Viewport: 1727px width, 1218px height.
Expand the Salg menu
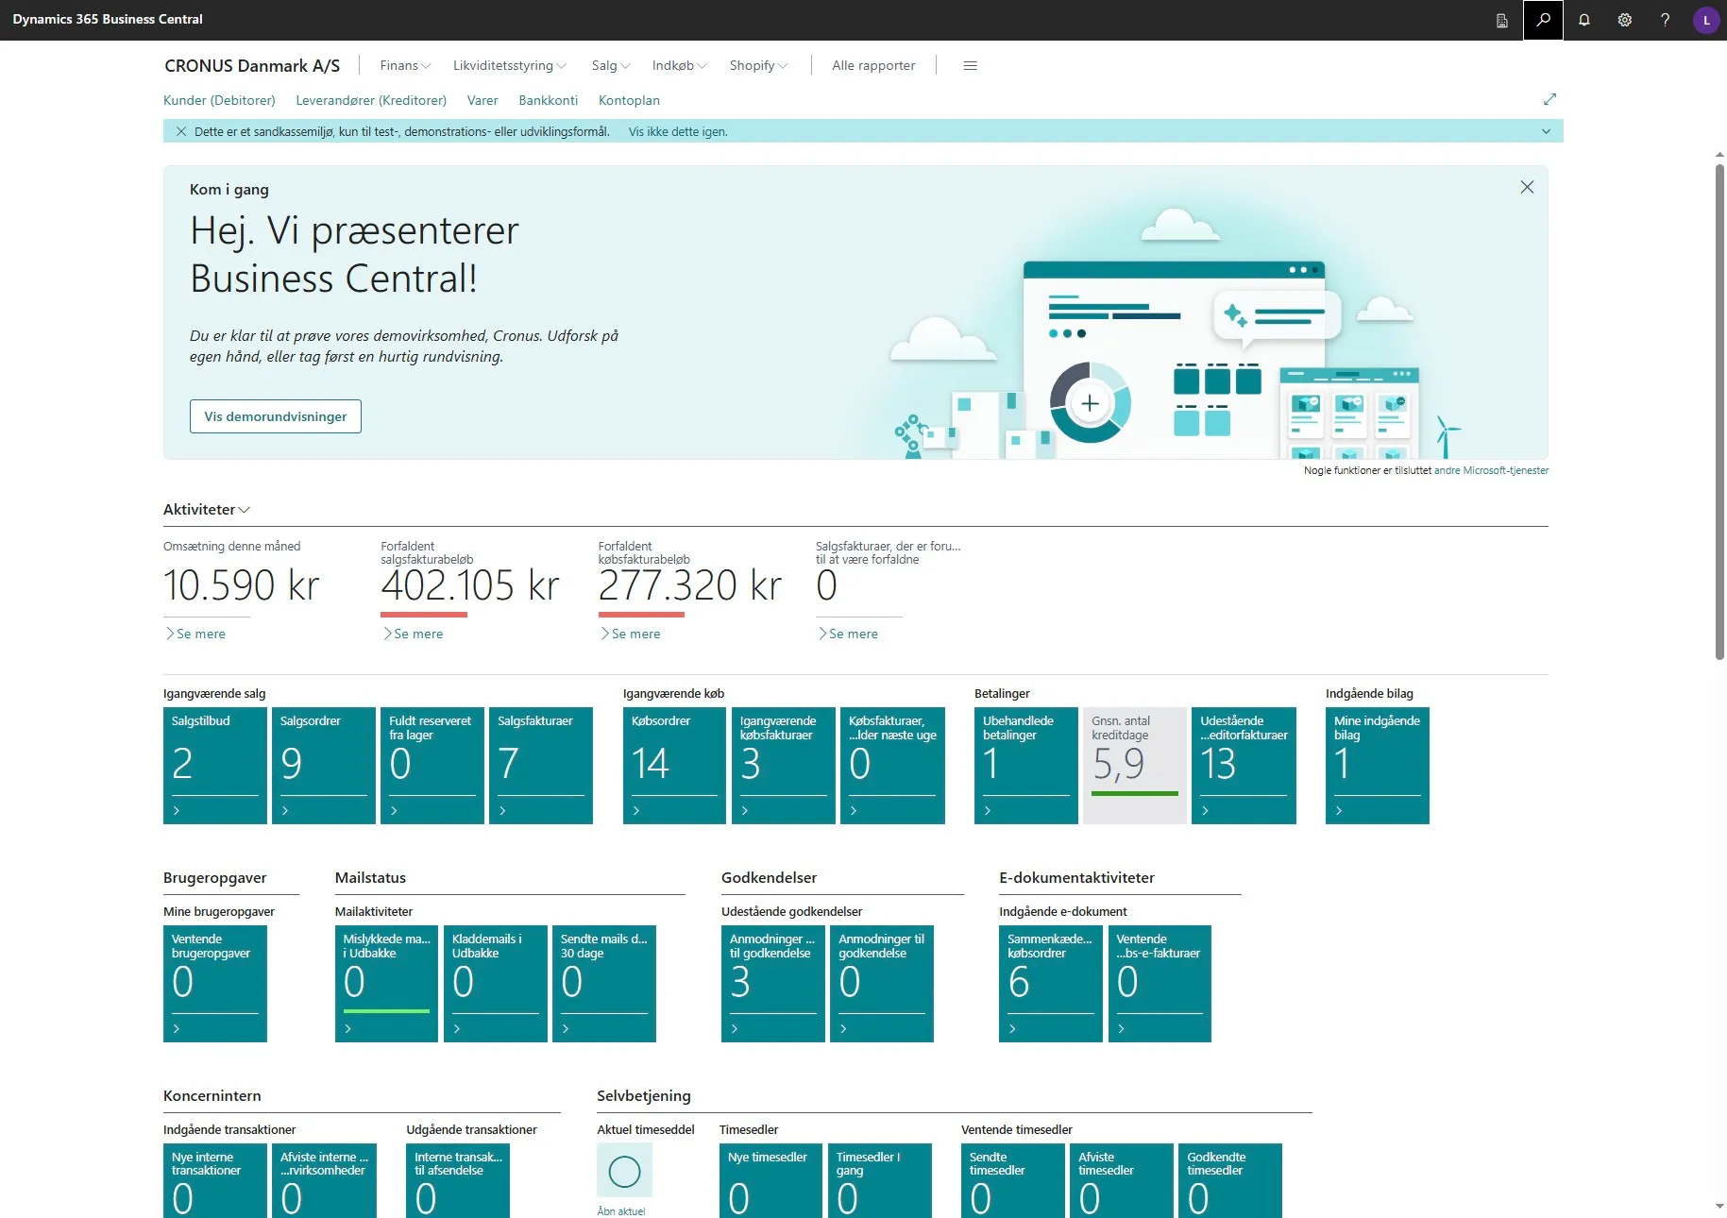click(x=611, y=65)
